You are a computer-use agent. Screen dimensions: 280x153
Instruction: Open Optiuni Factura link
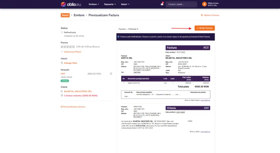211,15
